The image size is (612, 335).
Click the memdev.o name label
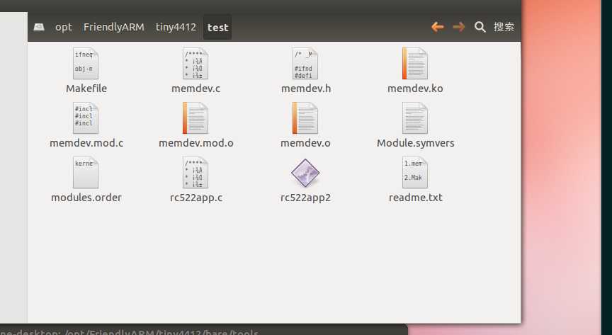tap(305, 143)
